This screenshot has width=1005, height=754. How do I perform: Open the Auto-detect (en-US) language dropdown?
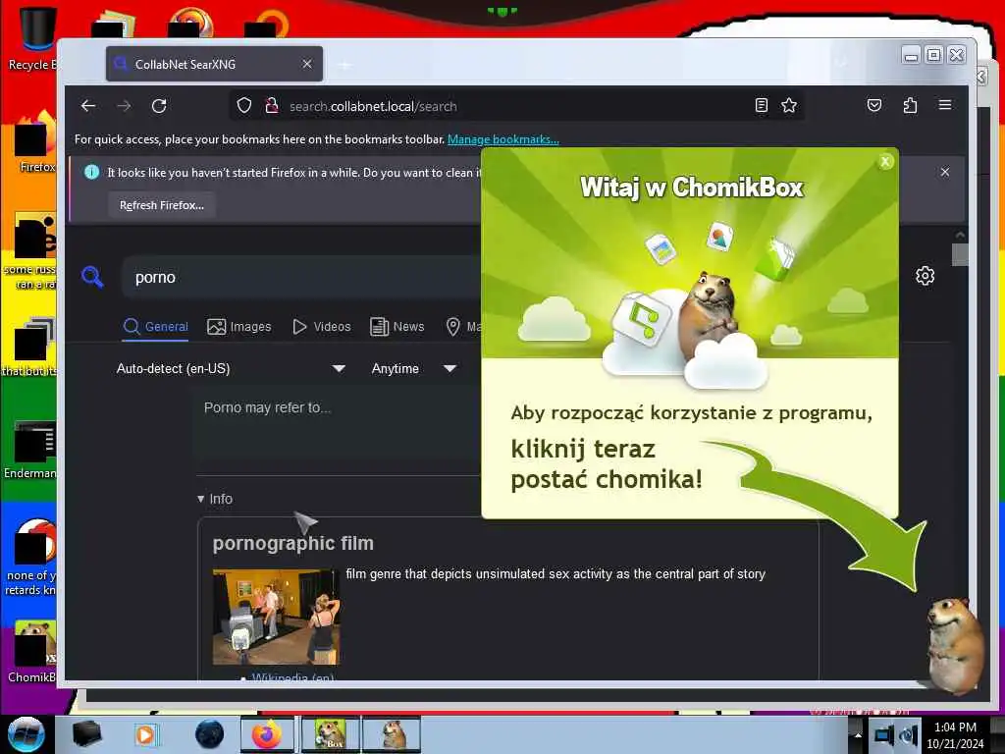(x=231, y=369)
